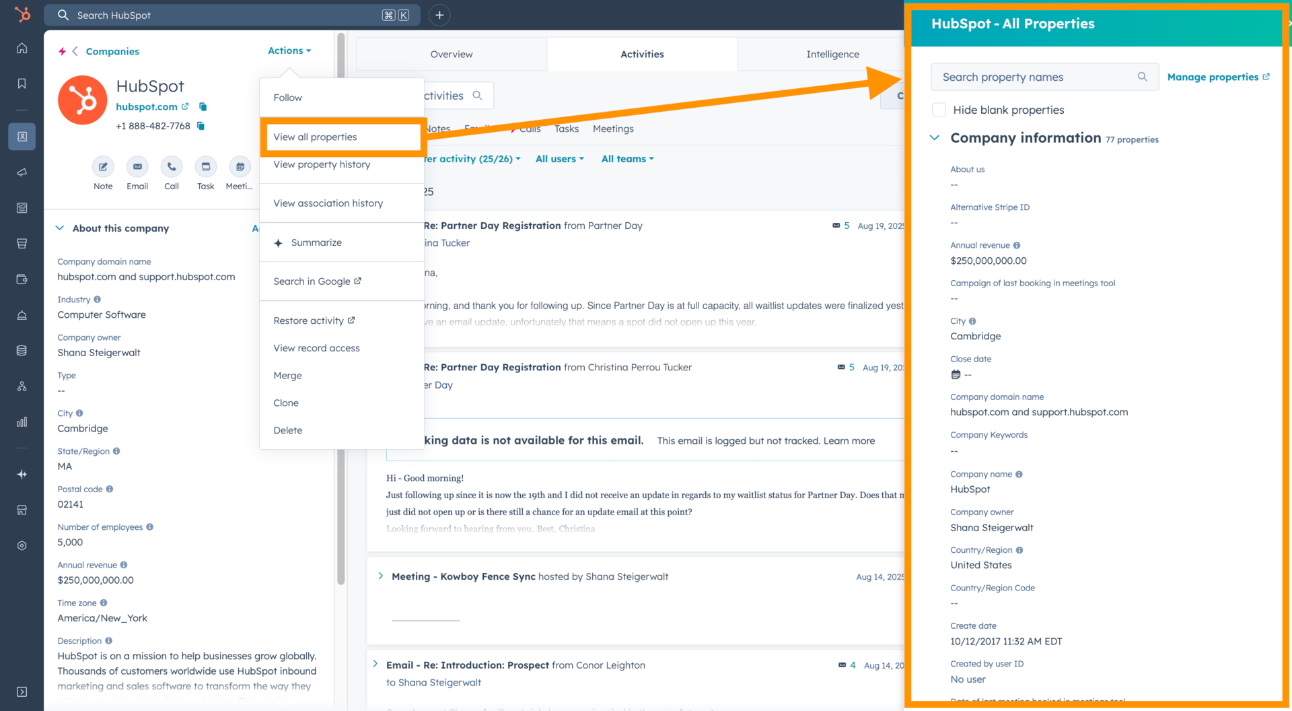This screenshot has width=1292, height=711.
Task: Open the CRM contacts icon in sidebar
Action: click(22, 137)
